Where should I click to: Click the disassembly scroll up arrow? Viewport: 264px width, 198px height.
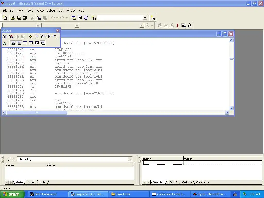pyautogui.click(x=231, y=40)
